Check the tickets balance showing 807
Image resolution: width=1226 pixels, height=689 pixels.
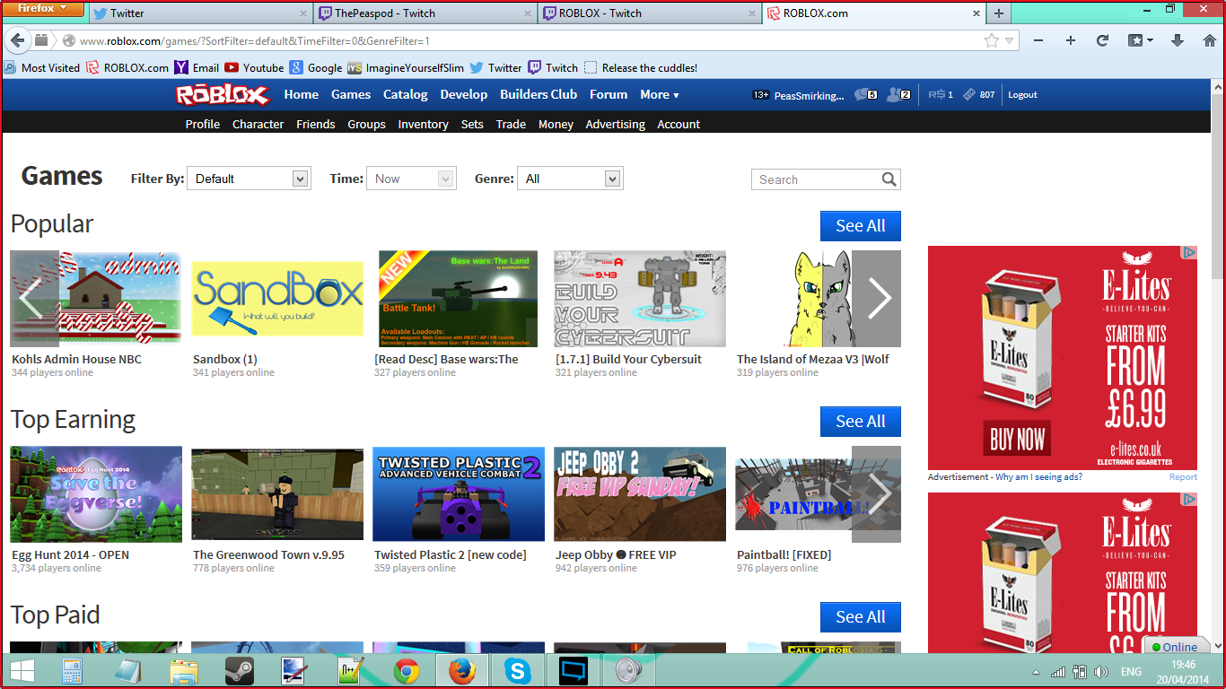click(979, 95)
